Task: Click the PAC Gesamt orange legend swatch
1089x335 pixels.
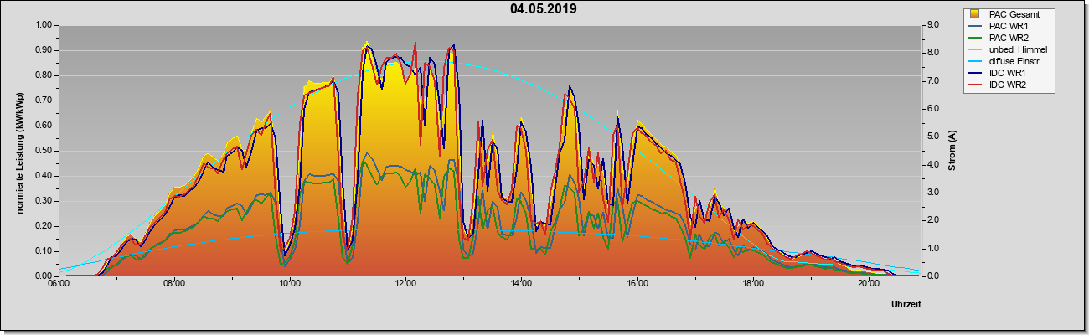Action: [x=975, y=14]
